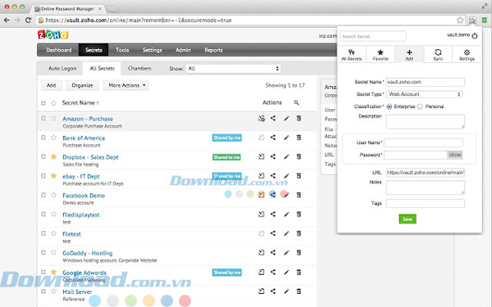This screenshot has width=492, height=307.
Task: Open the Google Adwords secret link
Action: tap(84, 273)
